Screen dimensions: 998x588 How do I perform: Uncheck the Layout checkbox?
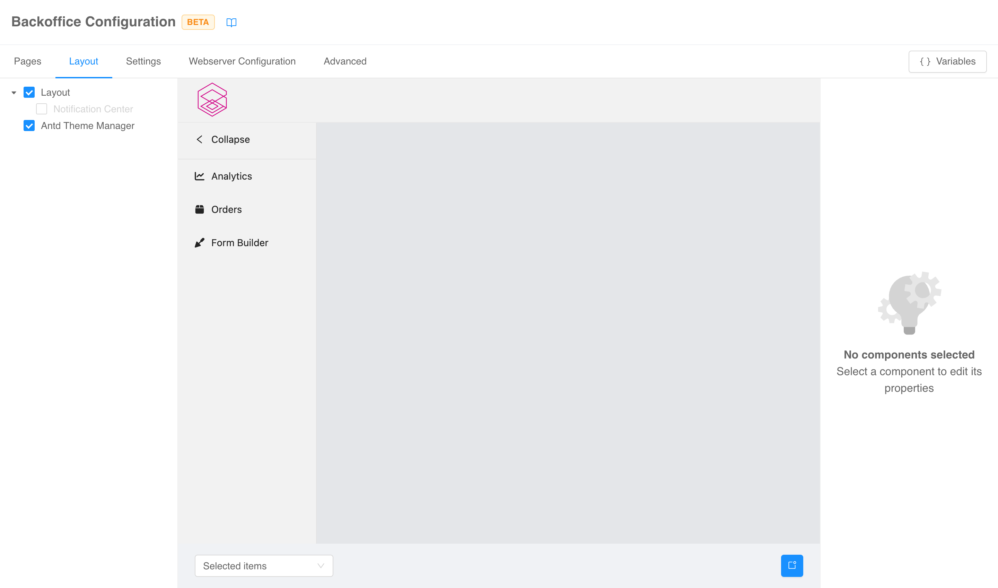pyautogui.click(x=29, y=92)
